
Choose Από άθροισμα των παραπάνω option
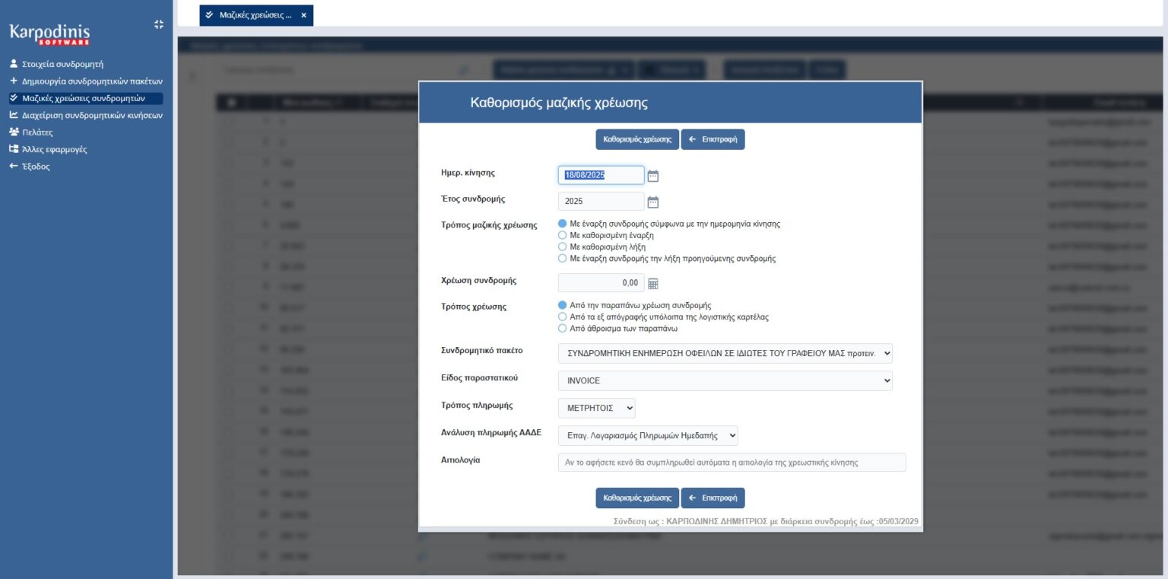(563, 329)
